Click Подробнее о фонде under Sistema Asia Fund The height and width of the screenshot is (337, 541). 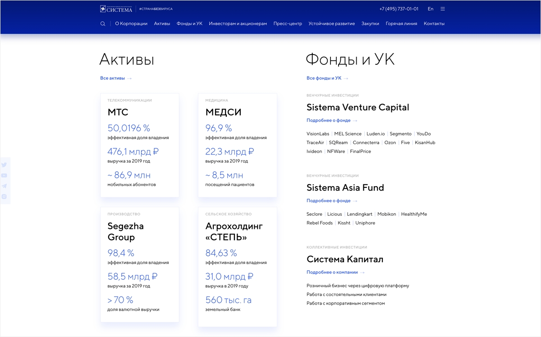coord(332,201)
